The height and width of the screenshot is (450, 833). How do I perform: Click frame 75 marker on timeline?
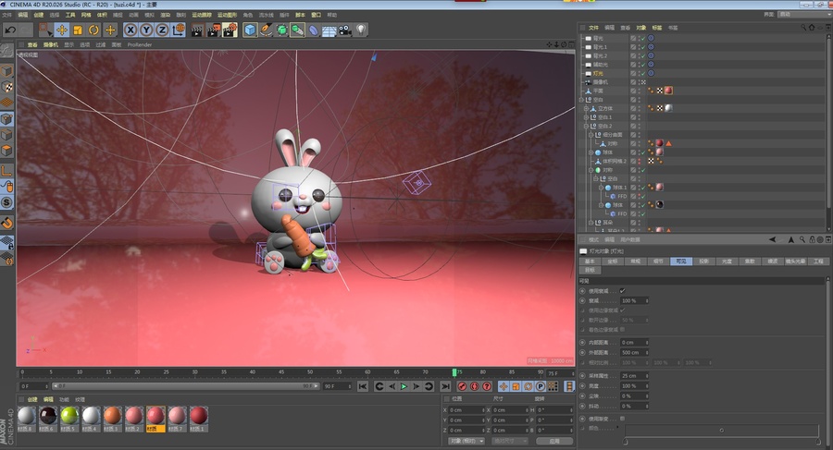[454, 372]
